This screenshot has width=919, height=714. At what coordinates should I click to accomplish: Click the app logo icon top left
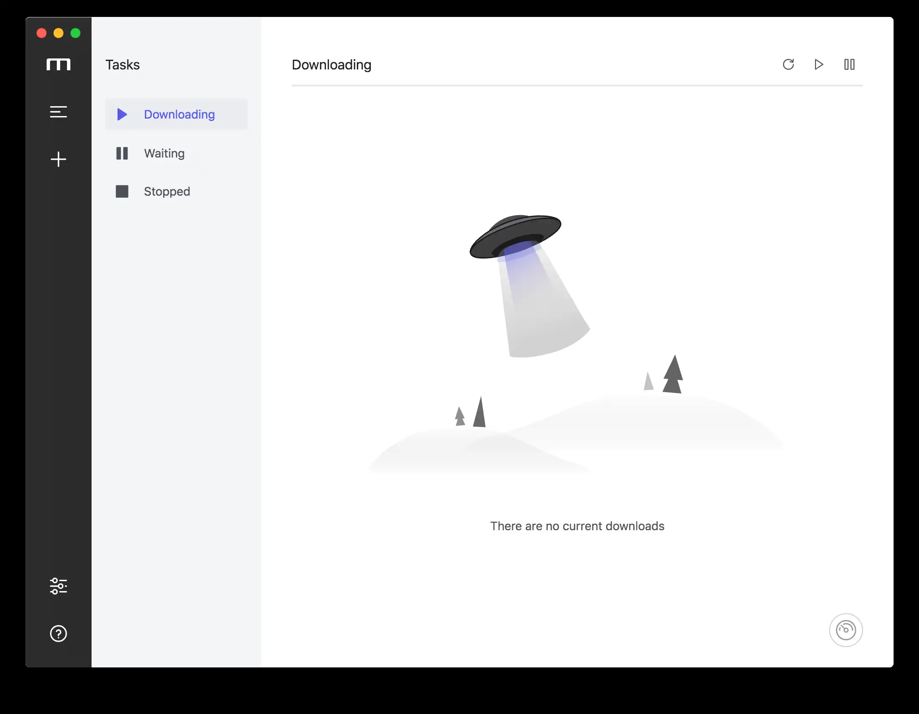(x=58, y=65)
